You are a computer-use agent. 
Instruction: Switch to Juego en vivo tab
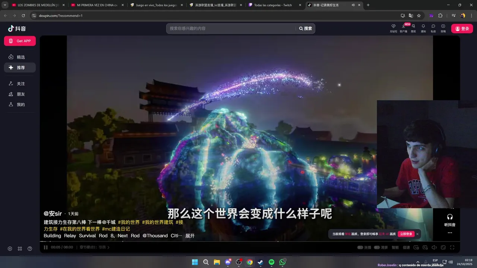(157, 5)
